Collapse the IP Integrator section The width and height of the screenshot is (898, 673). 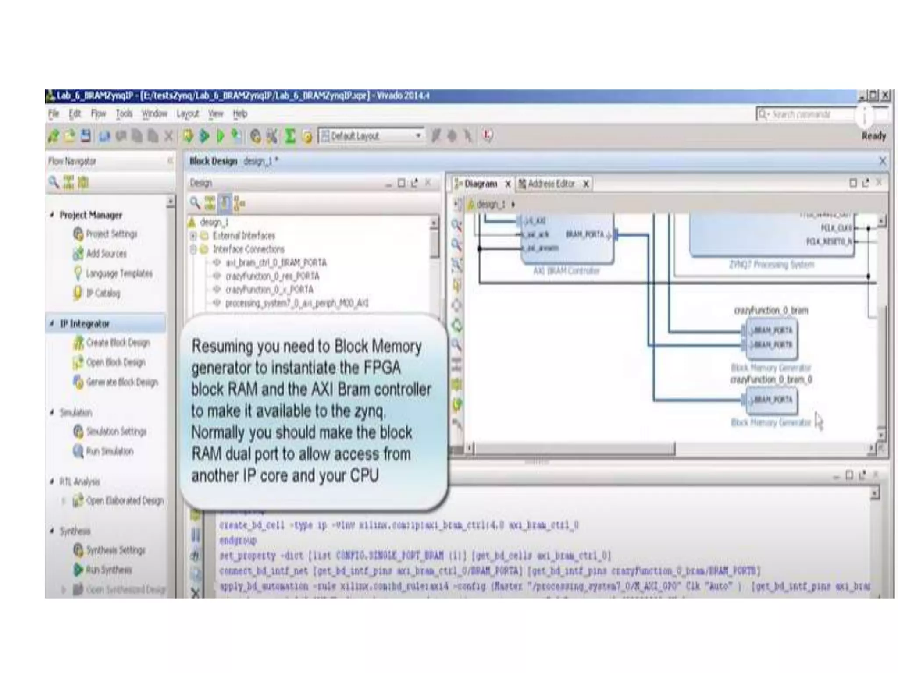pos(52,324)
